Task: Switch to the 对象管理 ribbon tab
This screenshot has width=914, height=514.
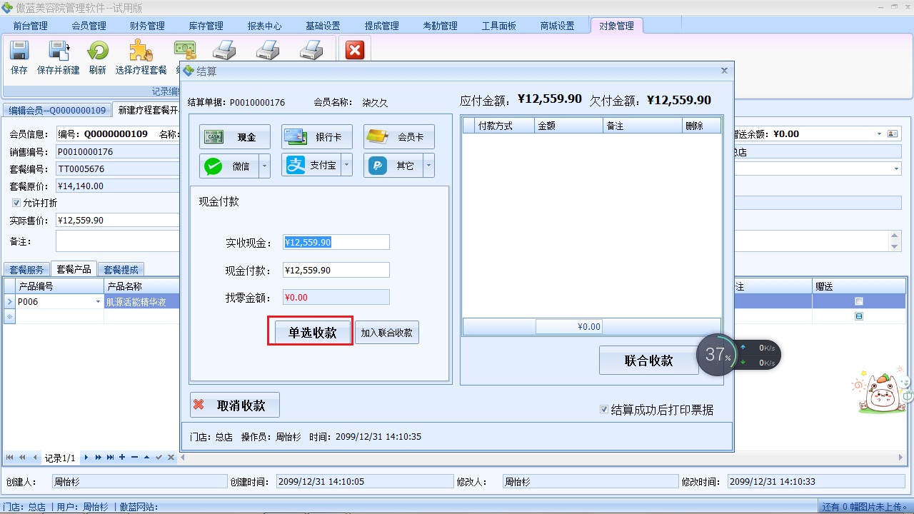Action: 616,25
